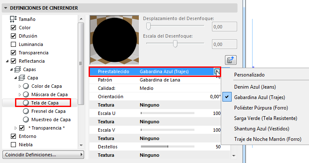This screenshot has height=163, width=309.
Task: Choose Personalizado from the preset menu
Action: point(249,75)
